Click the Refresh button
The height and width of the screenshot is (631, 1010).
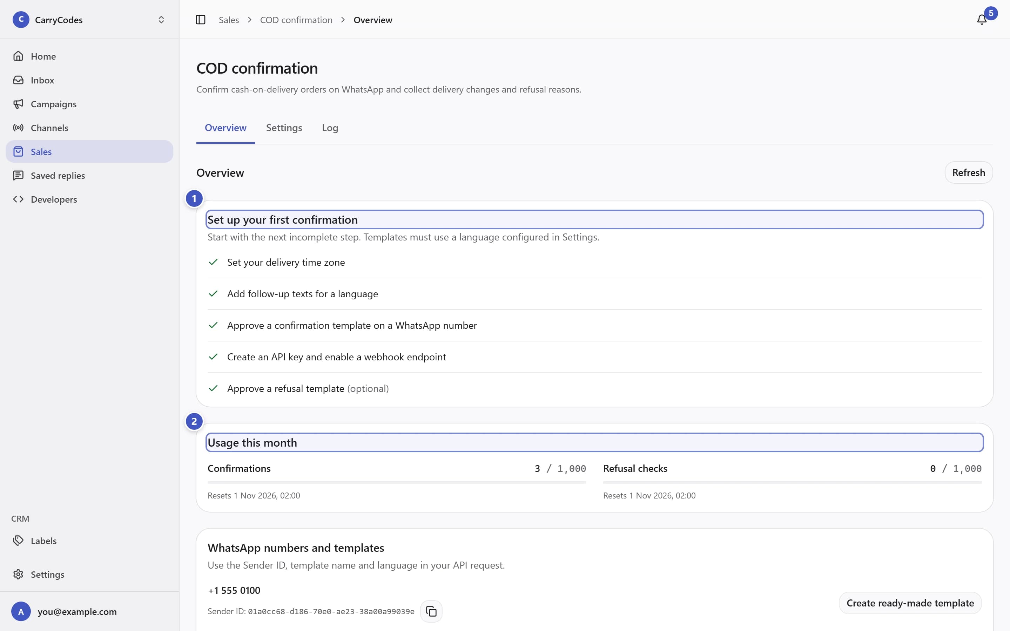click(x=968, y=172)
